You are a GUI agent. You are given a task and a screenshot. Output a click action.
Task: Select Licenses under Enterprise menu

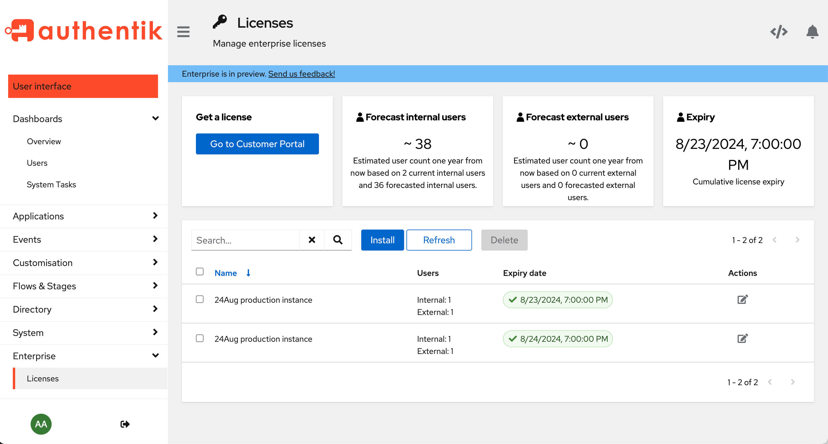(42, 378)
